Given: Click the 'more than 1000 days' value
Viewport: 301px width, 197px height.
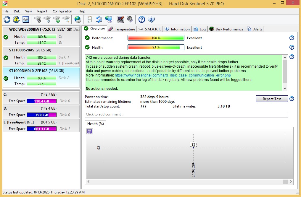Looking at the screenshot, I should pos(157,102).
